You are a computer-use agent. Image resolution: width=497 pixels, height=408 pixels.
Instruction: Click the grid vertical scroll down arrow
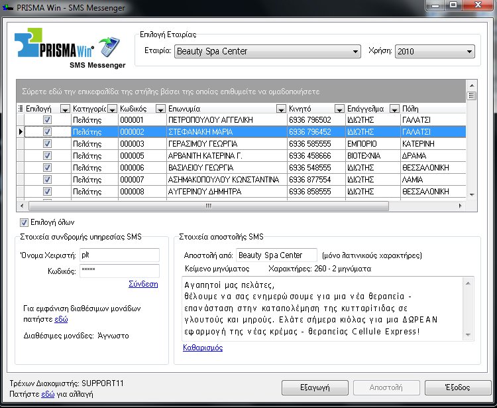click(472, 195)
